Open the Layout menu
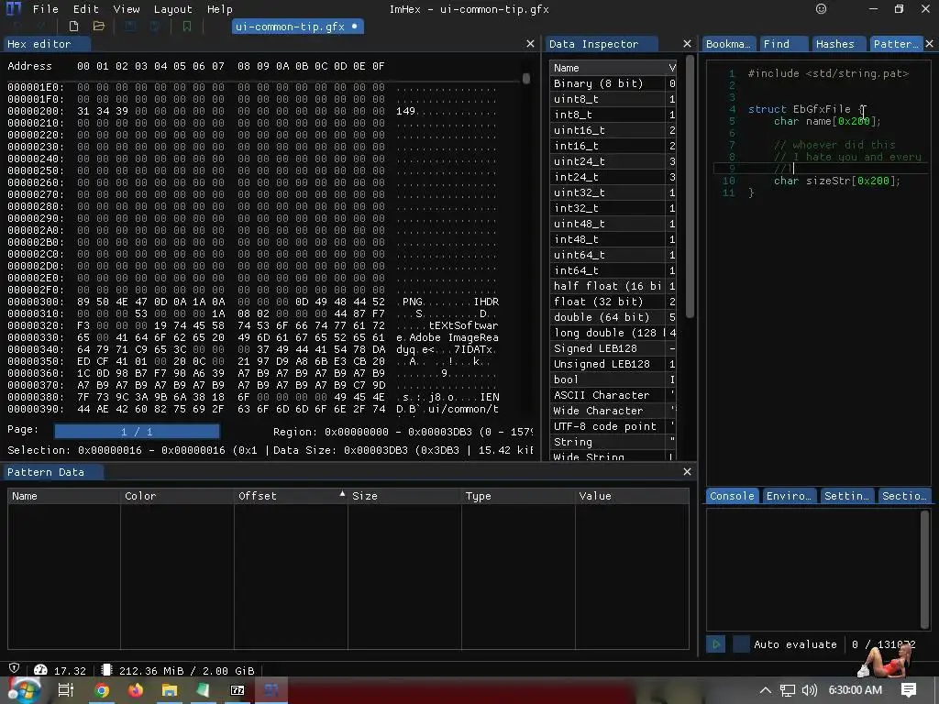 (x=173, y=9)
